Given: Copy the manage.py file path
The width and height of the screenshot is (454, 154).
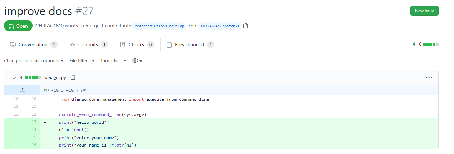Looking at the screenshot, I should point(73,77).
